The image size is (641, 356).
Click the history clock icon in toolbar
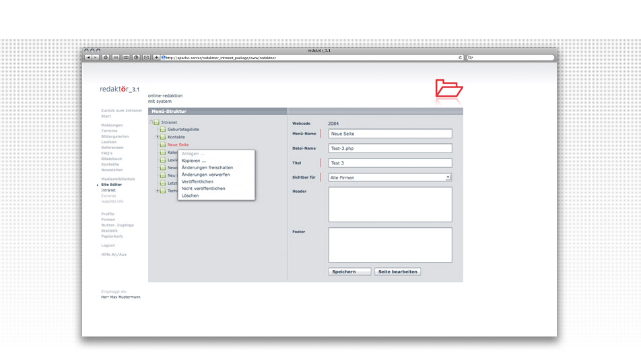(136, 58)
